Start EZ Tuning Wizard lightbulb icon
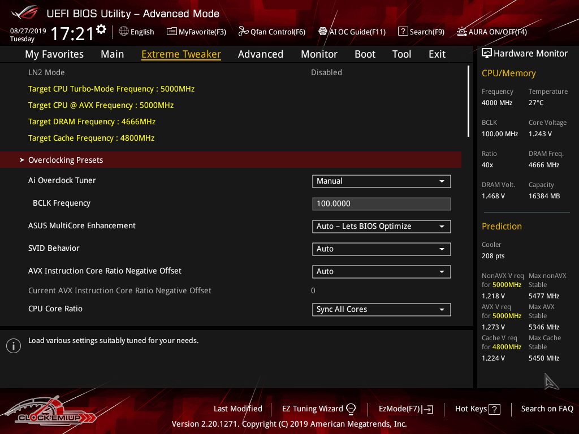 [351, 409]
